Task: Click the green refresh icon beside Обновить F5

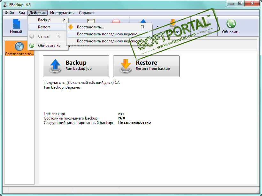Action: (x=32, y=45)
